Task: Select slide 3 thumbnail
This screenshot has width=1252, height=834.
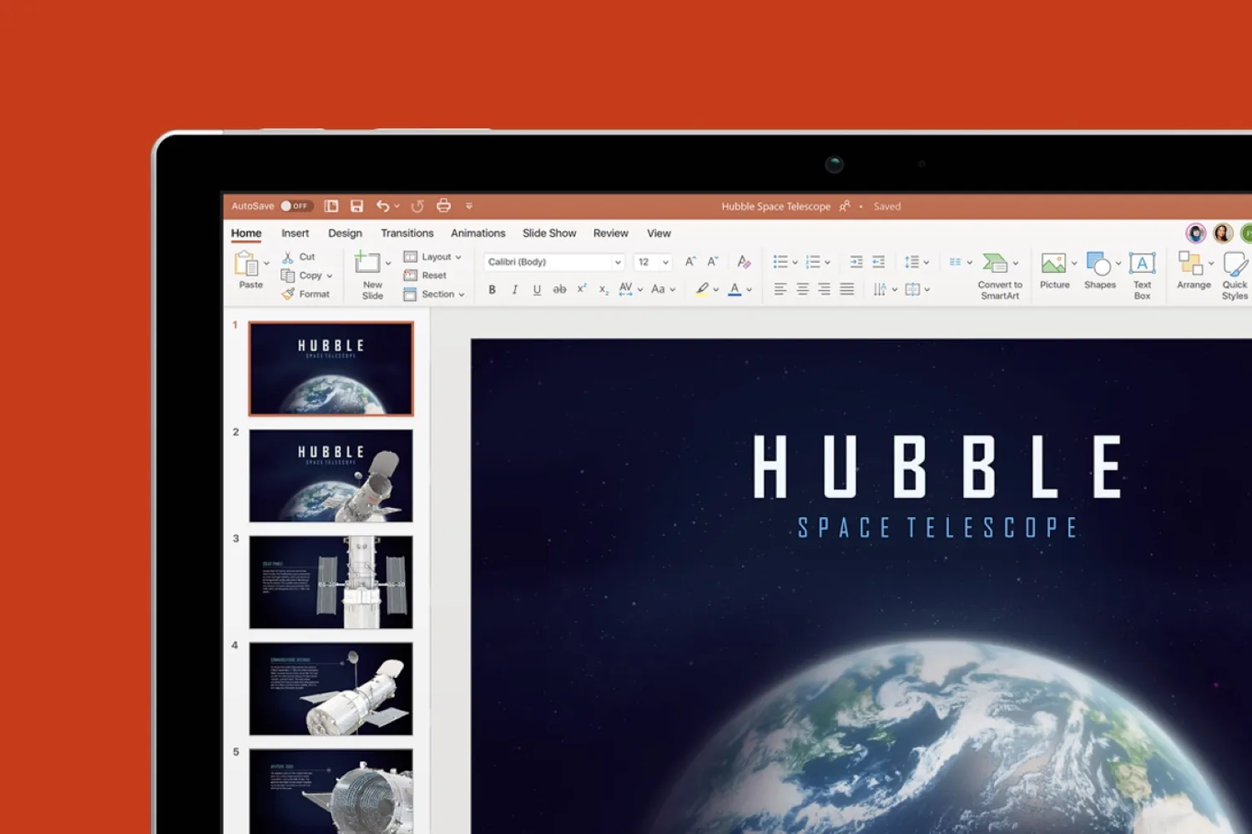Action: [331, 582]
